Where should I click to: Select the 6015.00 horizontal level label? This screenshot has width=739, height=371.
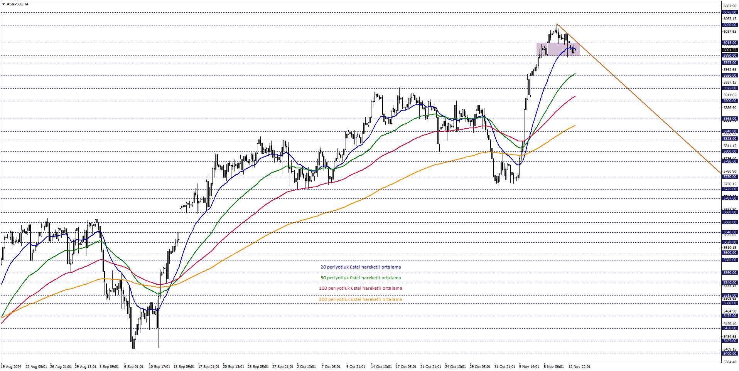coord(730,43)
